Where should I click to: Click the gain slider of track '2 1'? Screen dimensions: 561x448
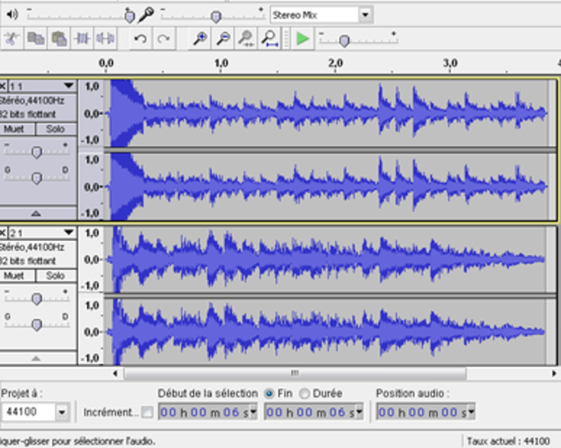click(x=36, y=299)
